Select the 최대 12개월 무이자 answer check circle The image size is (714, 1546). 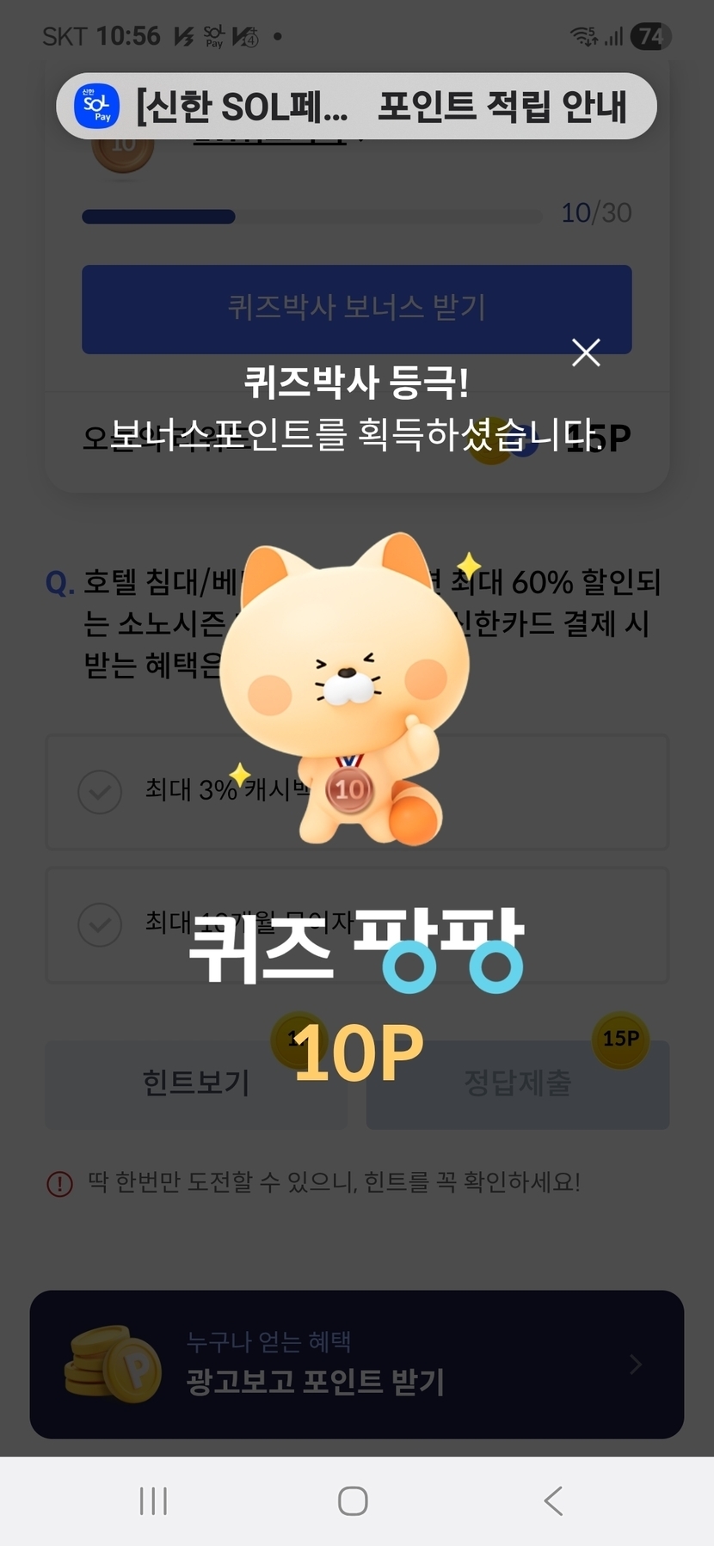pyautogui.click(x=100, y=924)
